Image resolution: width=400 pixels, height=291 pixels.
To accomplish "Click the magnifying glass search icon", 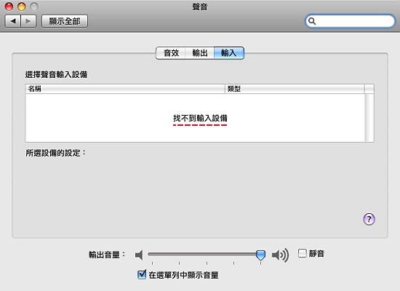I will click(312, 21).
